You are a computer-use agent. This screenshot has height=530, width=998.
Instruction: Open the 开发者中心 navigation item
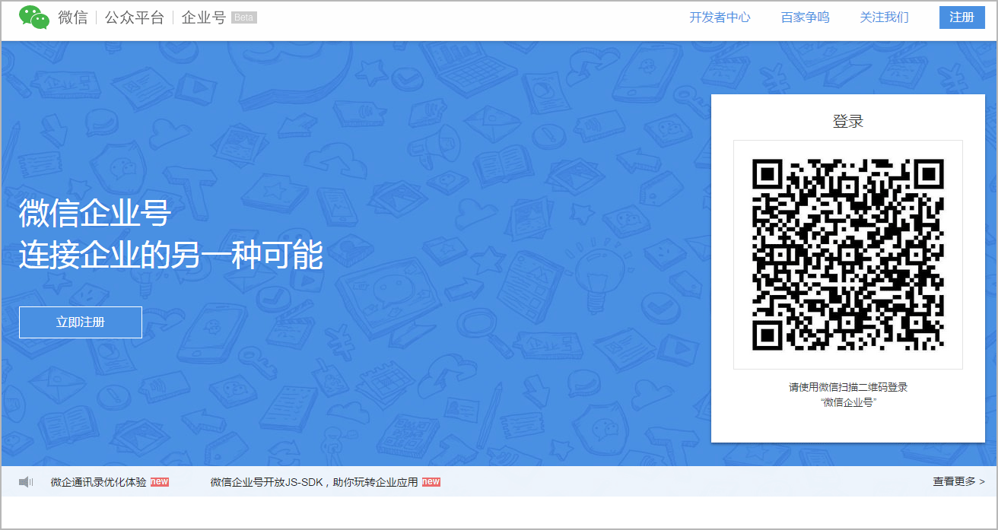click(720, 17)
